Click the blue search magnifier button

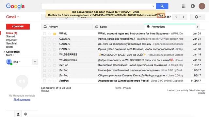162,6
